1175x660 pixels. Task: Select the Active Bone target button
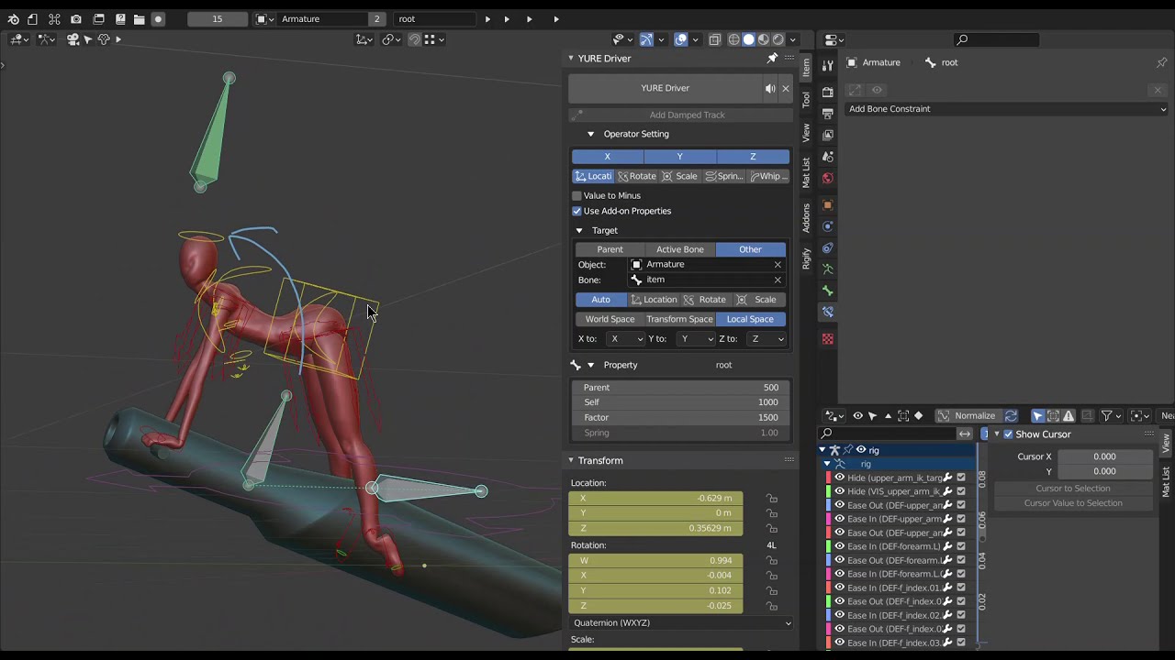pyautogui.click(x=679, y=249)
